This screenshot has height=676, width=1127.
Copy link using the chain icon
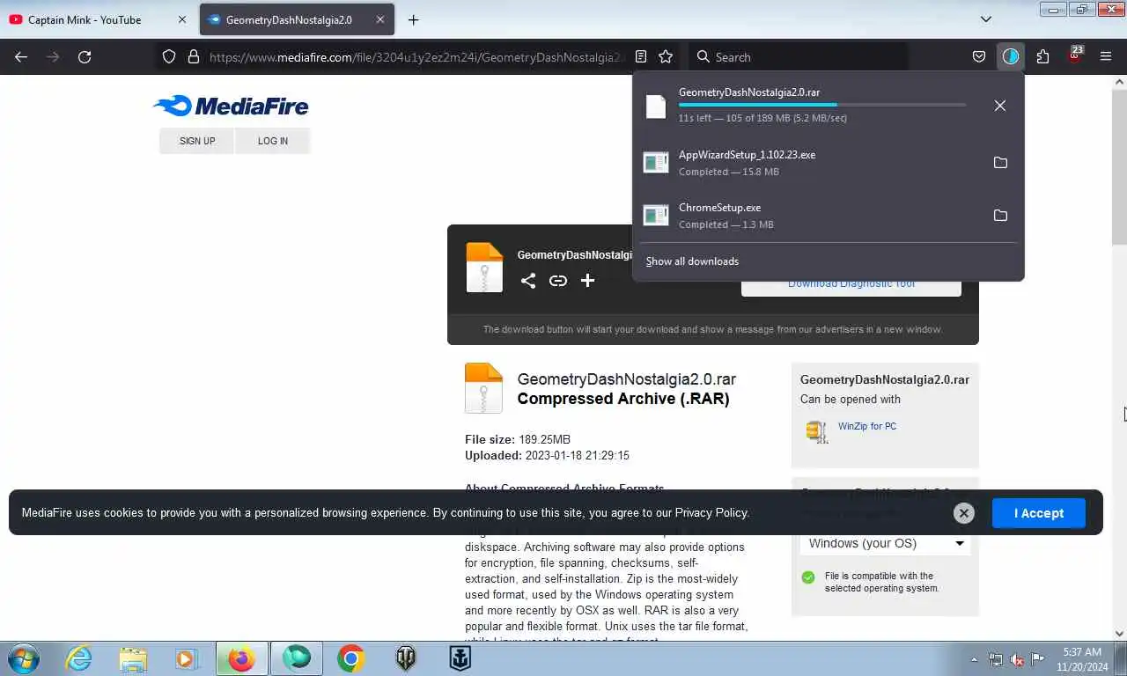tap(558, 281)
